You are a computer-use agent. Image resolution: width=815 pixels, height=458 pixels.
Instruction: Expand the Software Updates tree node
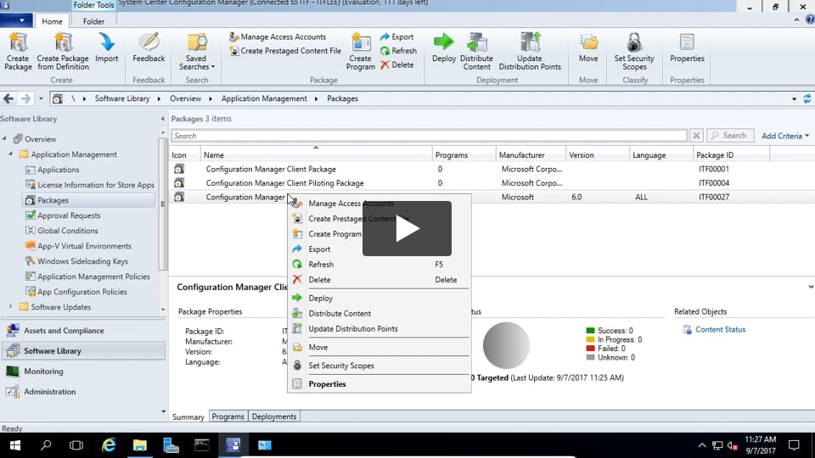click(11, 307)
